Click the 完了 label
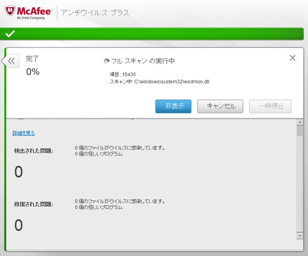 (x=32, y=58)
